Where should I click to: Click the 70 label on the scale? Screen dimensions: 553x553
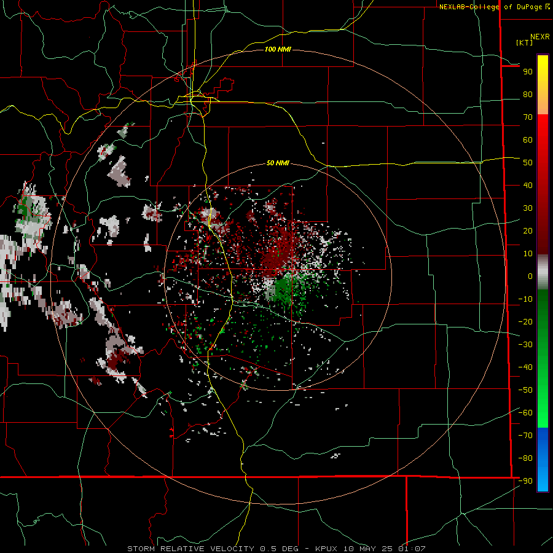pyautogui.click(x=528, y=117)
